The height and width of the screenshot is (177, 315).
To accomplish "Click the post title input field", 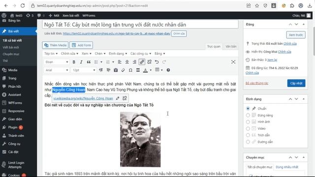I will coord(140,25).
